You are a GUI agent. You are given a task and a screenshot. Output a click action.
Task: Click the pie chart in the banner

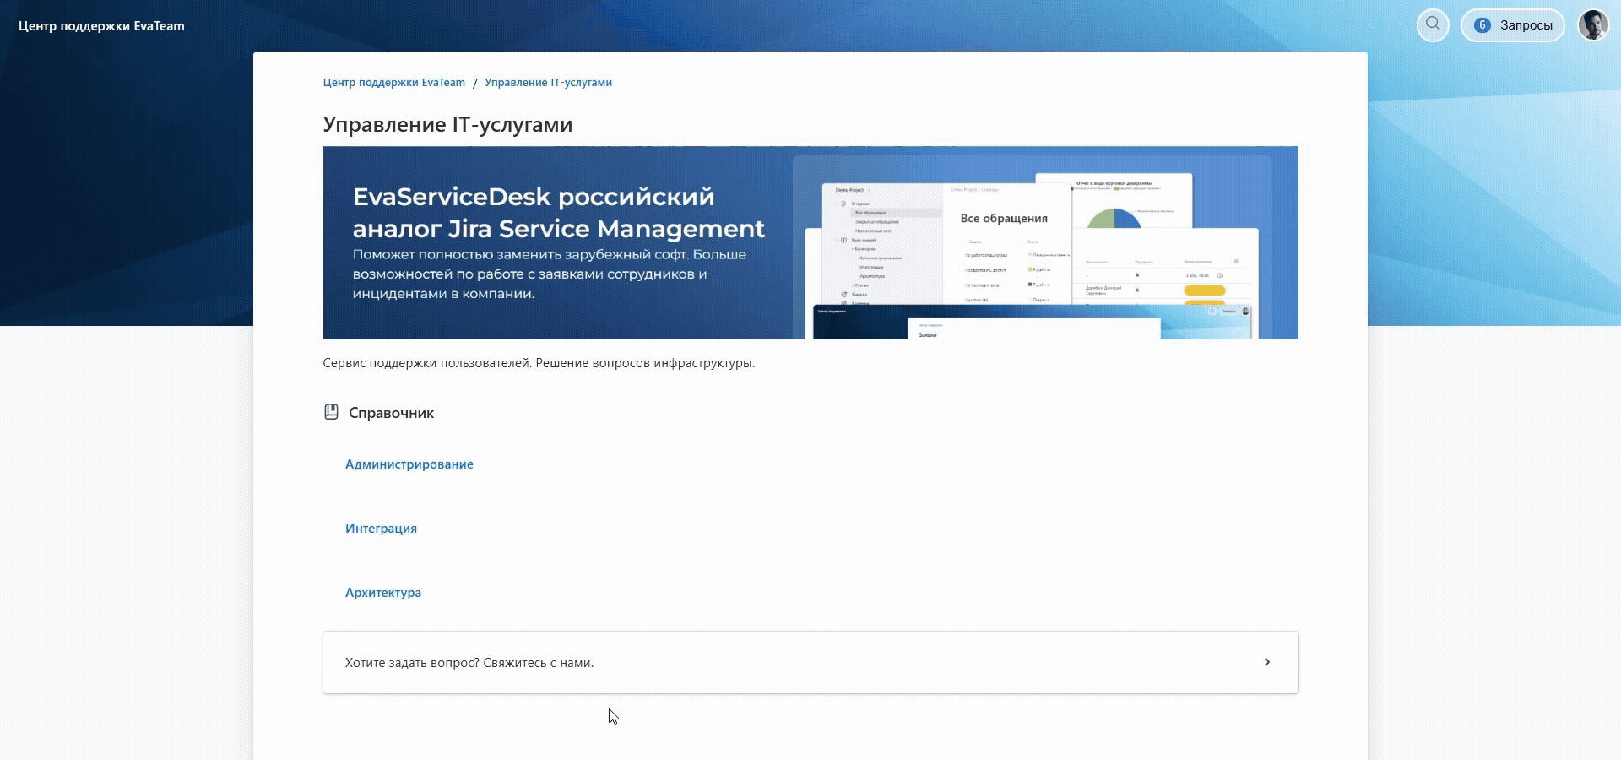[1114, 218]
